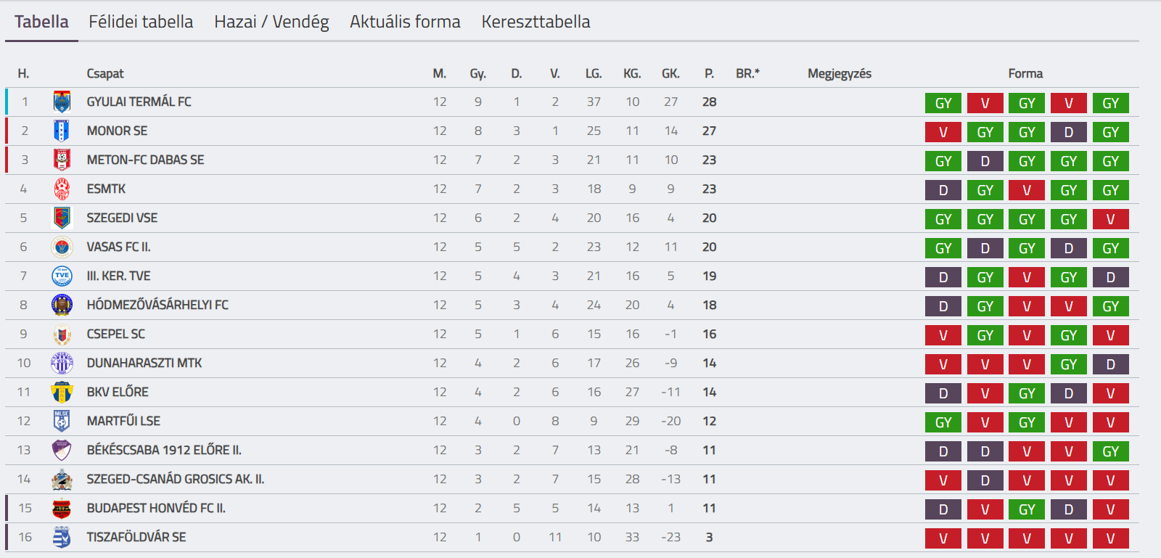Click the Meton-FC Dabas SE crest
This screenshot has height=558, width=1161.
tap(62, 160)
